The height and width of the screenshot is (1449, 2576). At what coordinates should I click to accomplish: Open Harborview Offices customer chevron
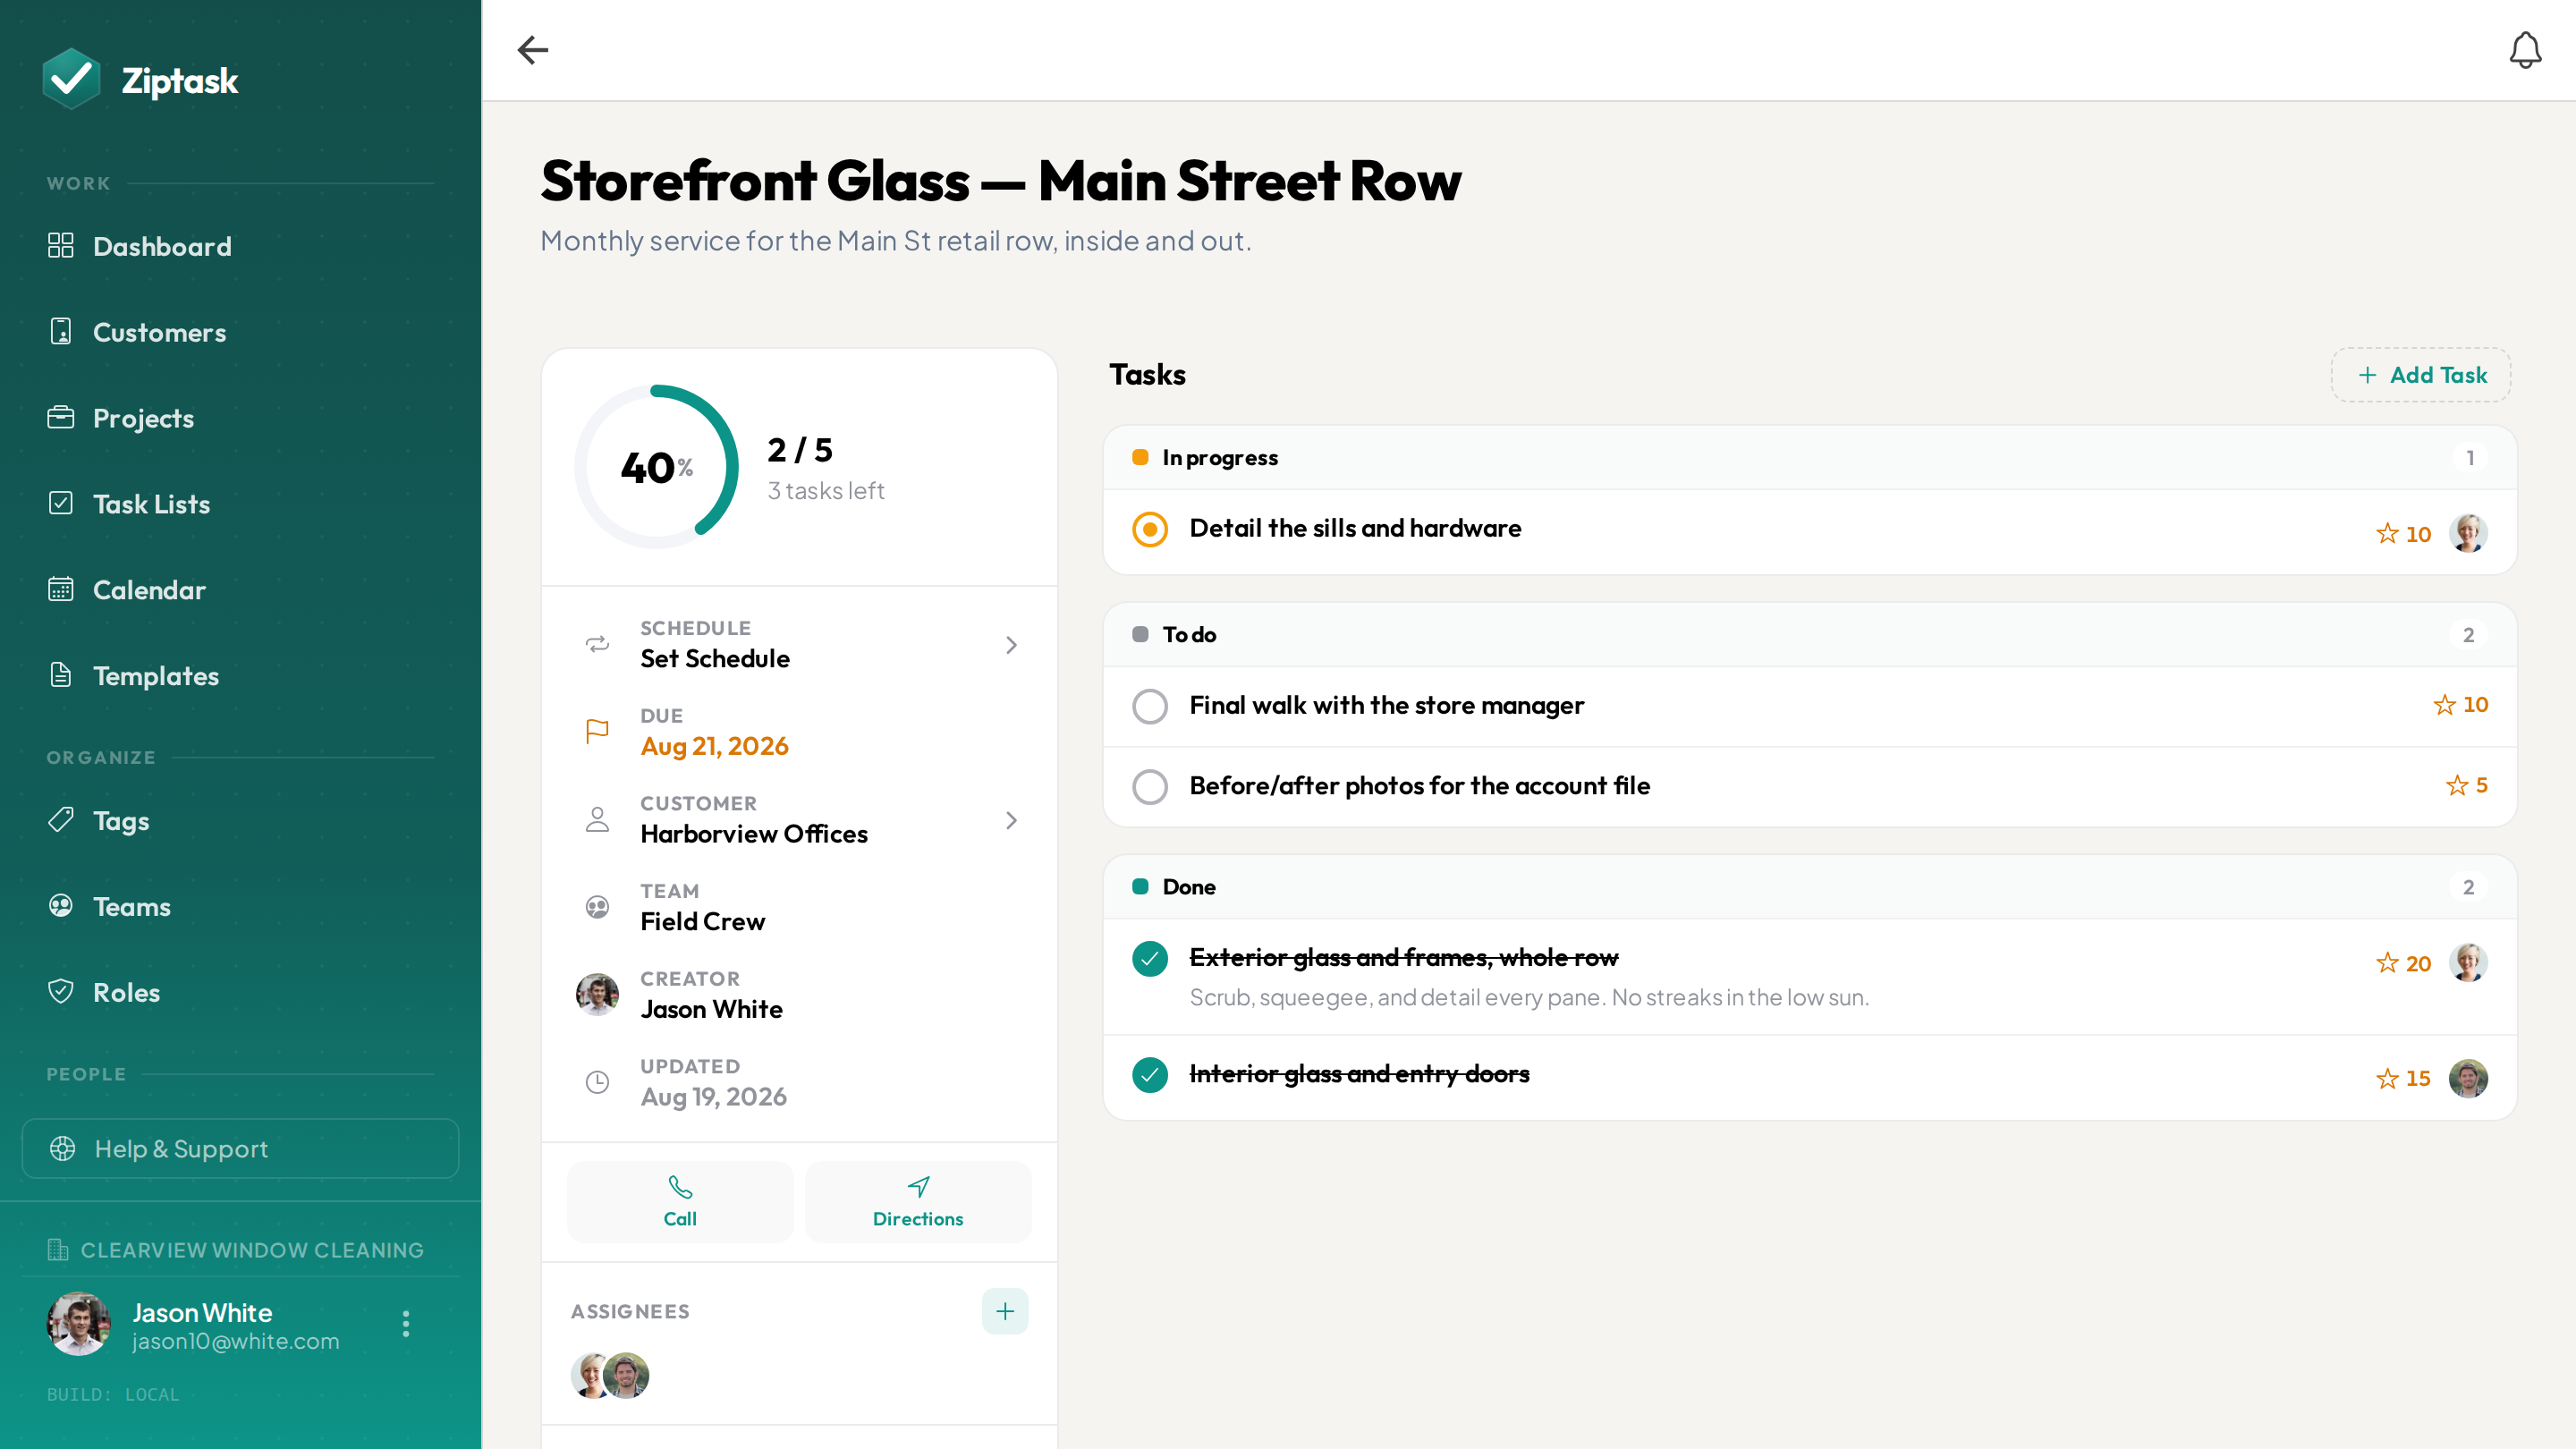[x=1011, y=820]
